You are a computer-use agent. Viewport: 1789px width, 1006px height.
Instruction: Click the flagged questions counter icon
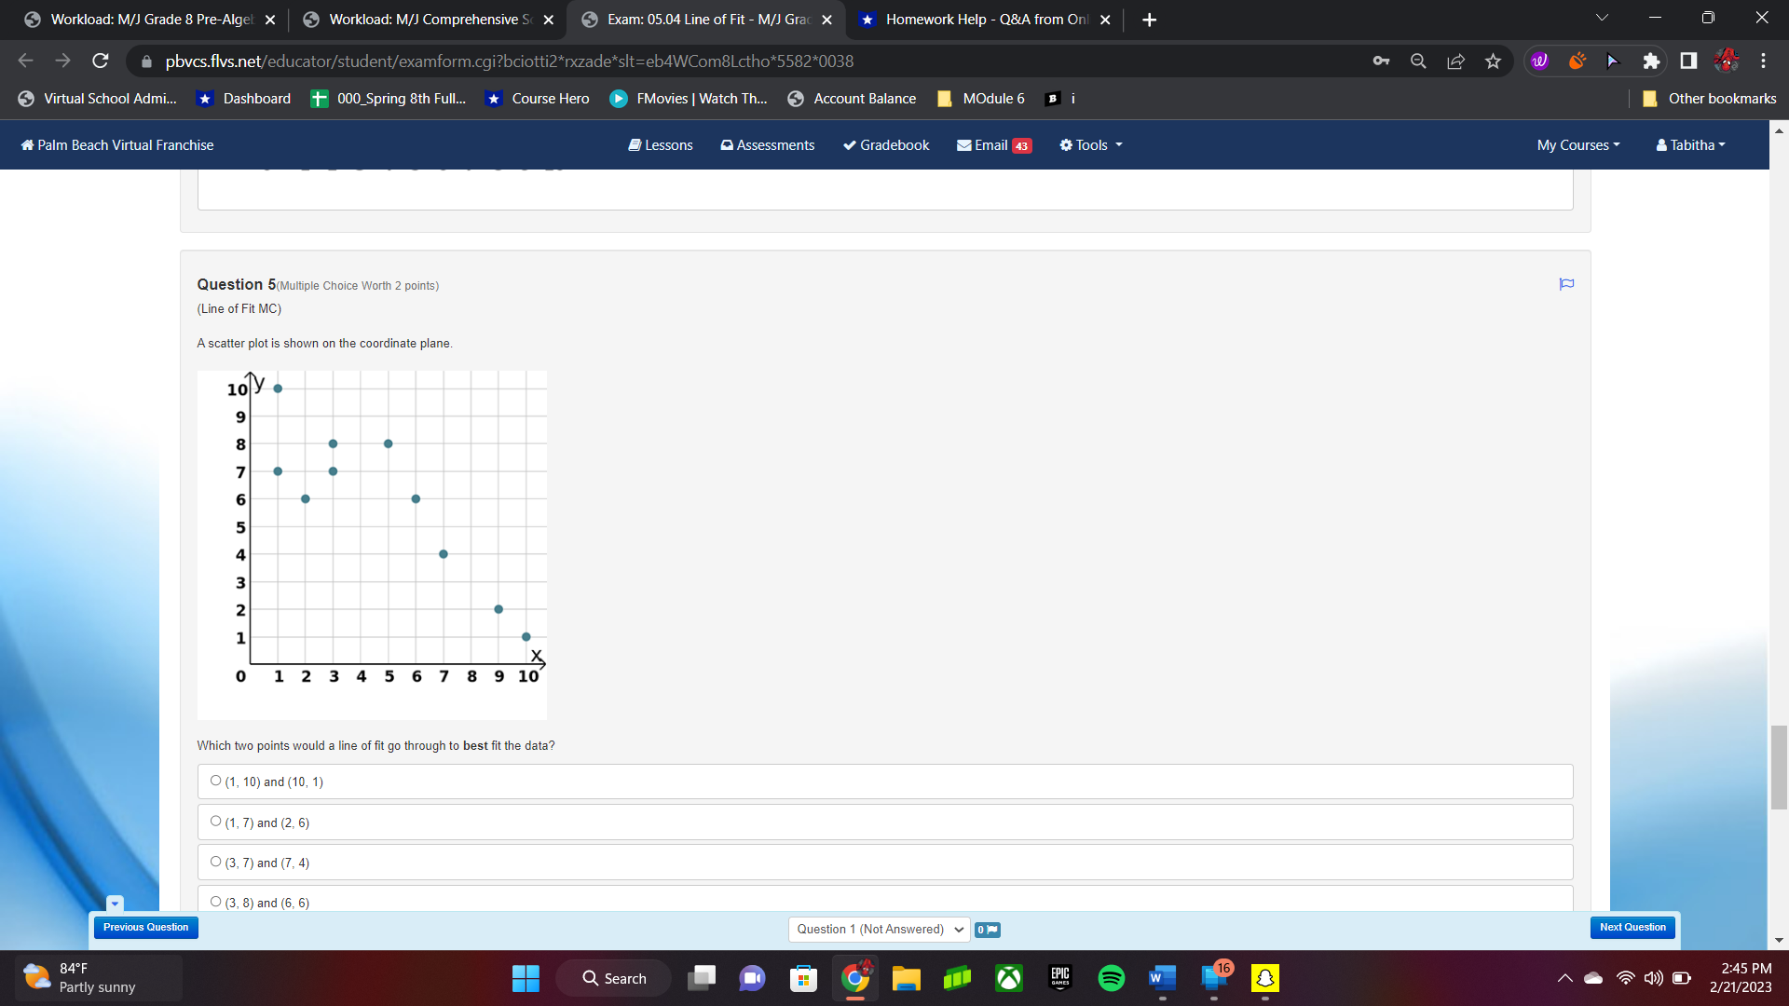point(988,930)
